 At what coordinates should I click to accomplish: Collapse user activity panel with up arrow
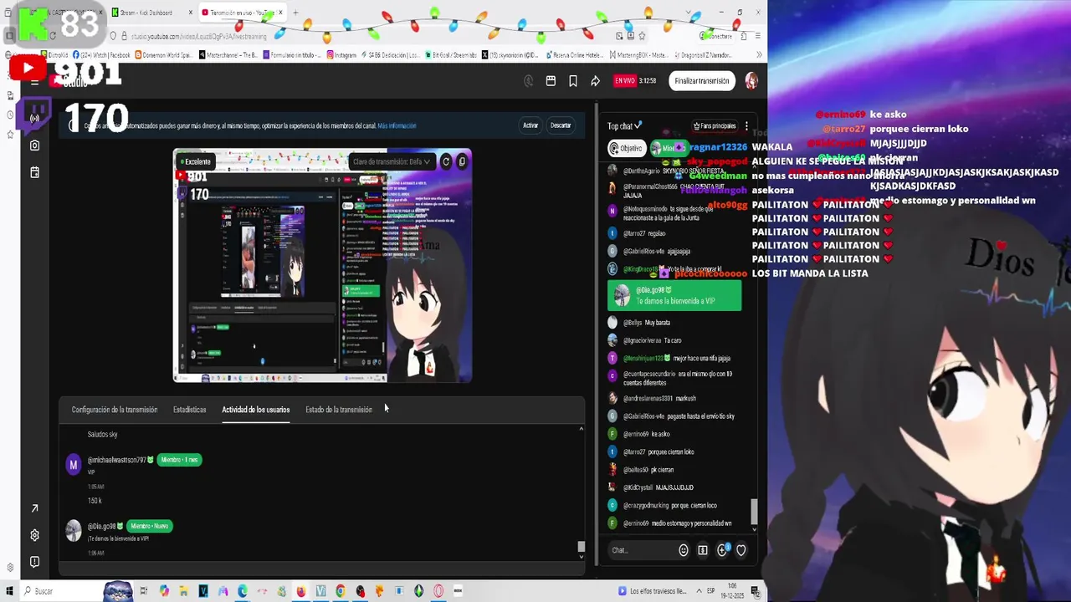point(581,428)
